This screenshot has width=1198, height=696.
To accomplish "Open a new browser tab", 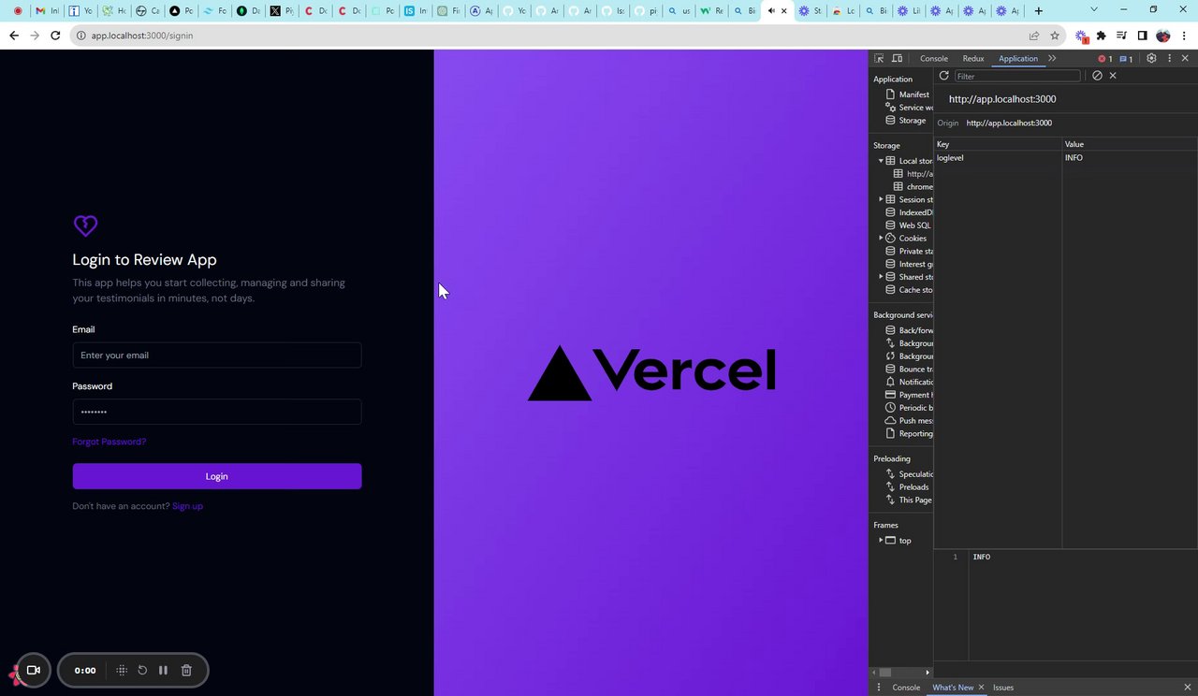I will (1038, 10).
